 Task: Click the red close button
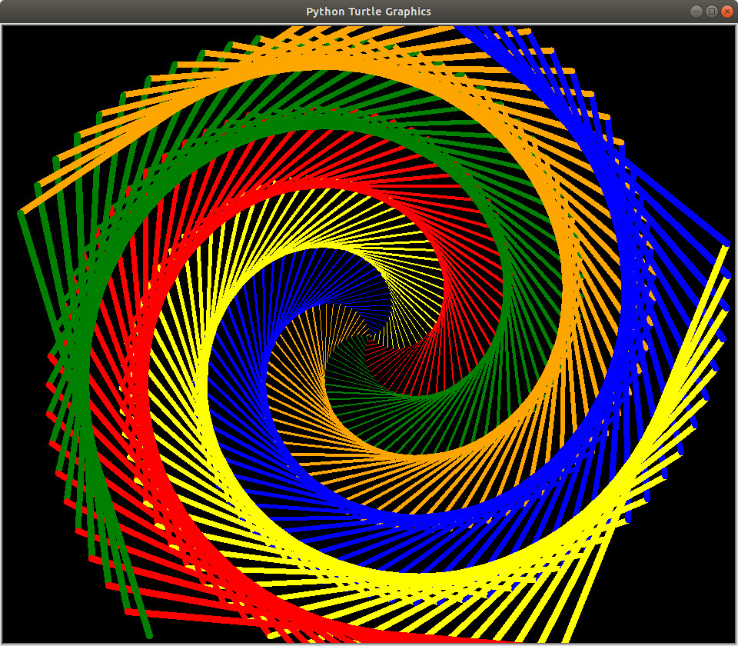tap(728, 11)
